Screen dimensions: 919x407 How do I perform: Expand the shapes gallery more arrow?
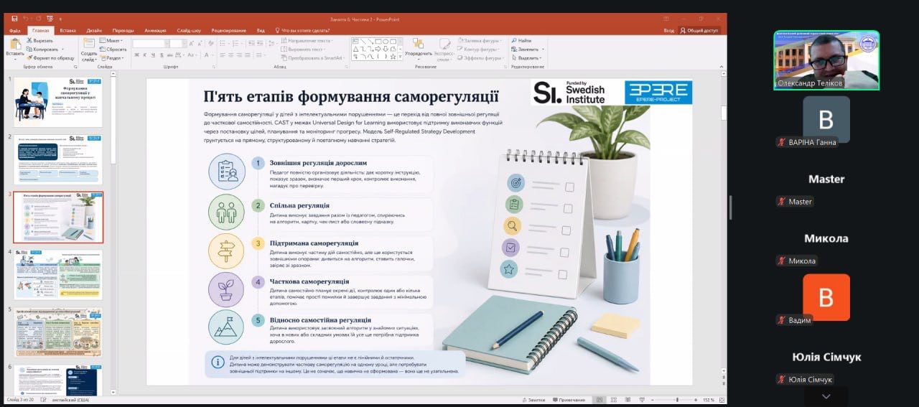tap(399, 57)
